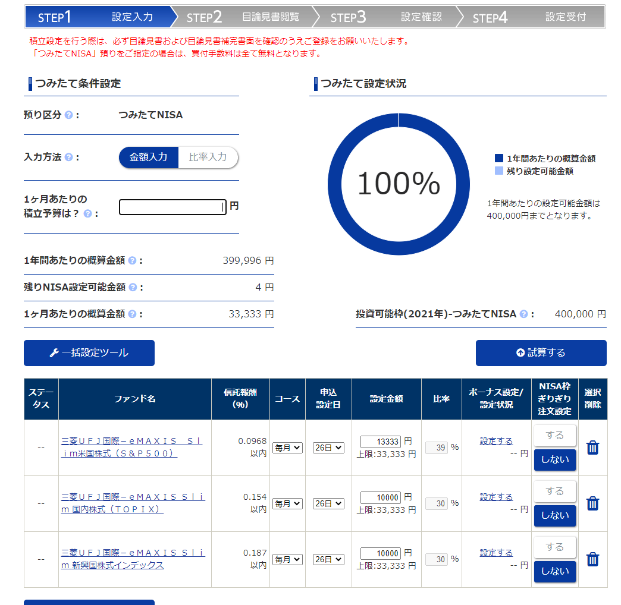
Task: Go to STEP2 目論見書閲覧 step
Action: [243, 17]
